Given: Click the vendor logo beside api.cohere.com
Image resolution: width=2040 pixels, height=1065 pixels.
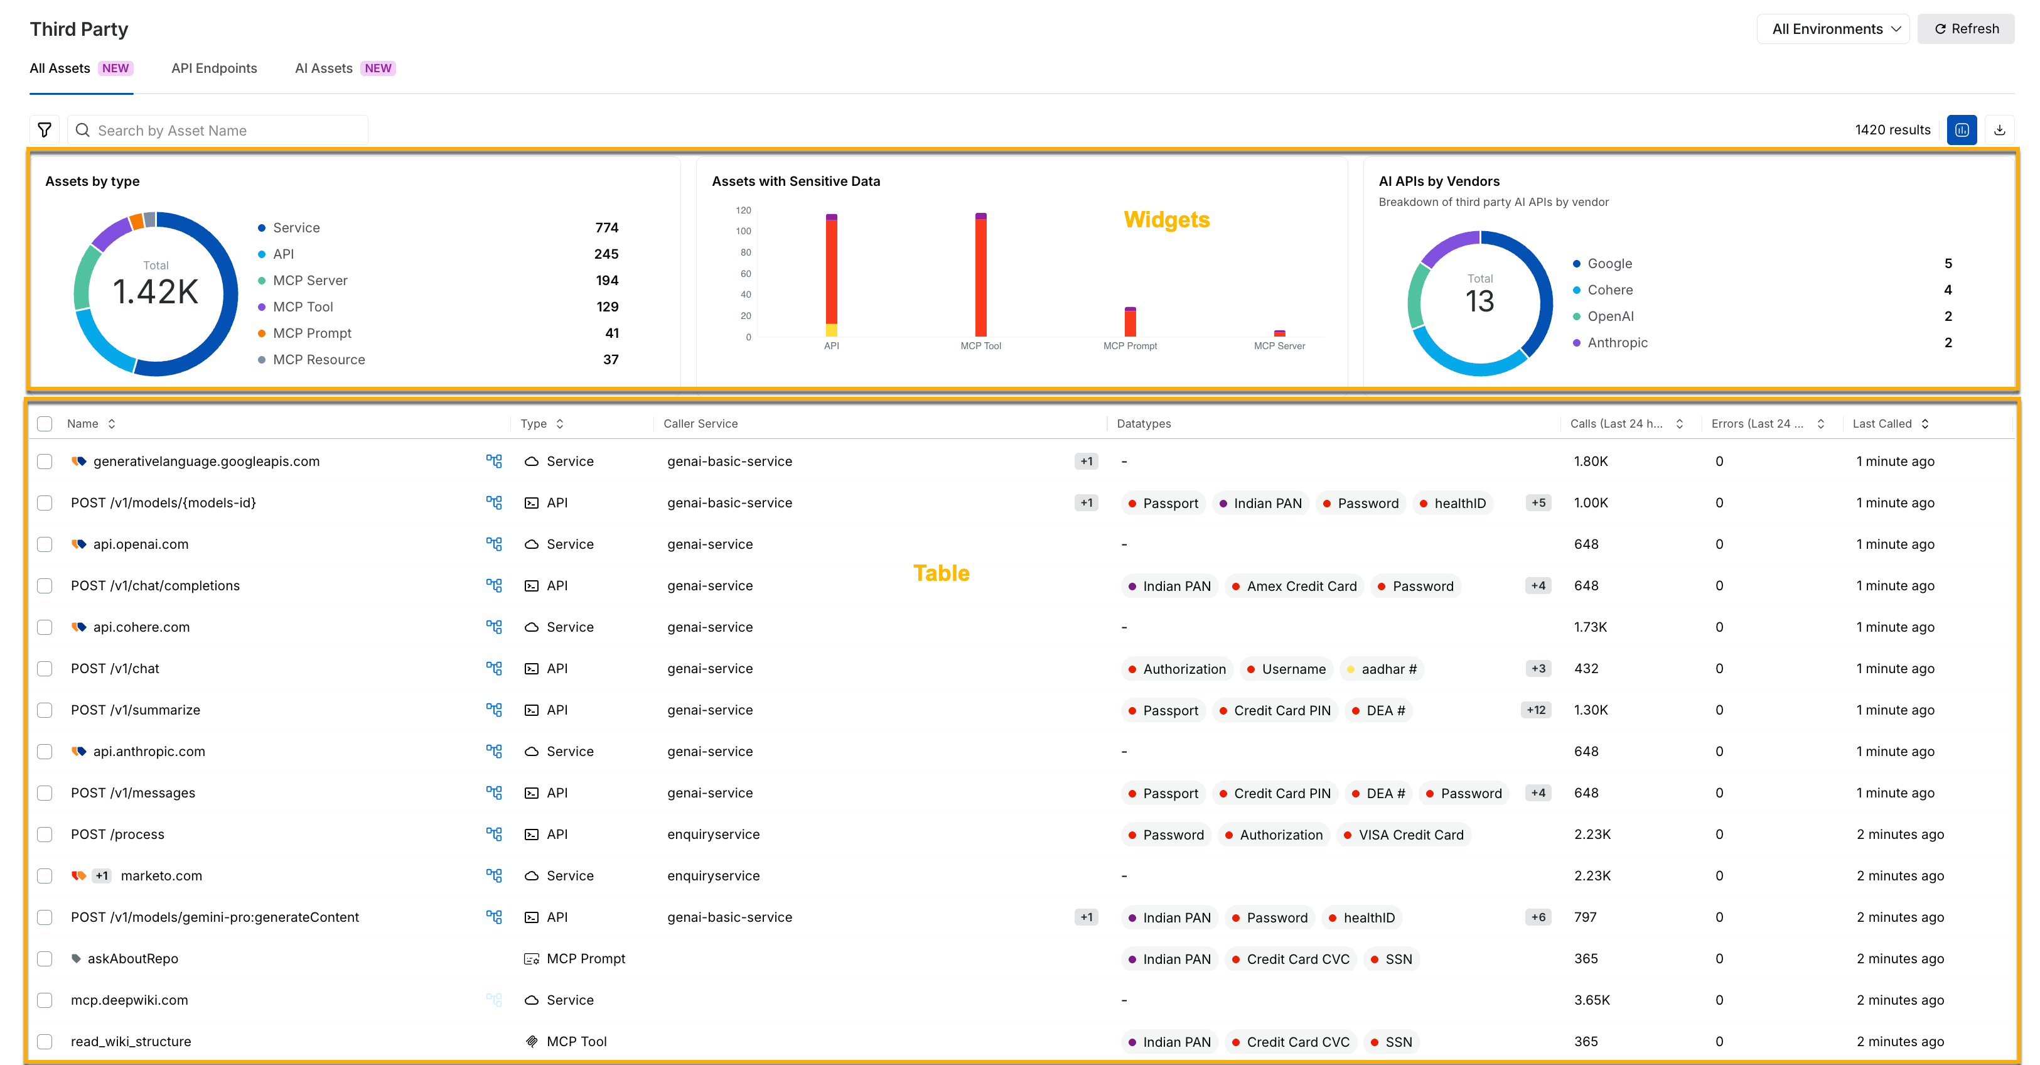Looking at the screenshot, I should click(x=78, y=627).
